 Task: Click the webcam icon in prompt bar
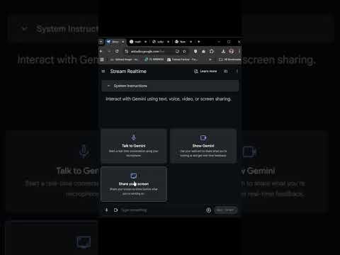115,210
